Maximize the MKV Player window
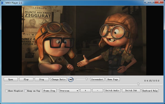The image size is (165, 104). pyautogui.click(x=152, y=2)
